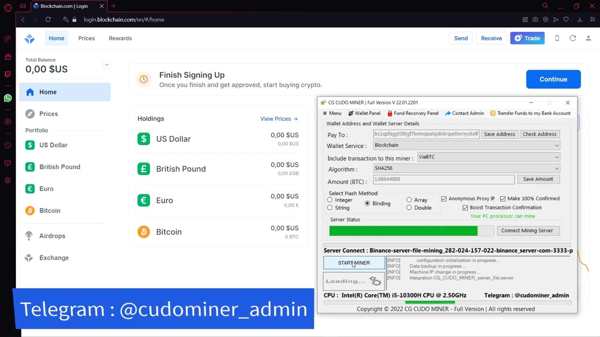Click the mobile phone icon in wallet header

point(557,38)
